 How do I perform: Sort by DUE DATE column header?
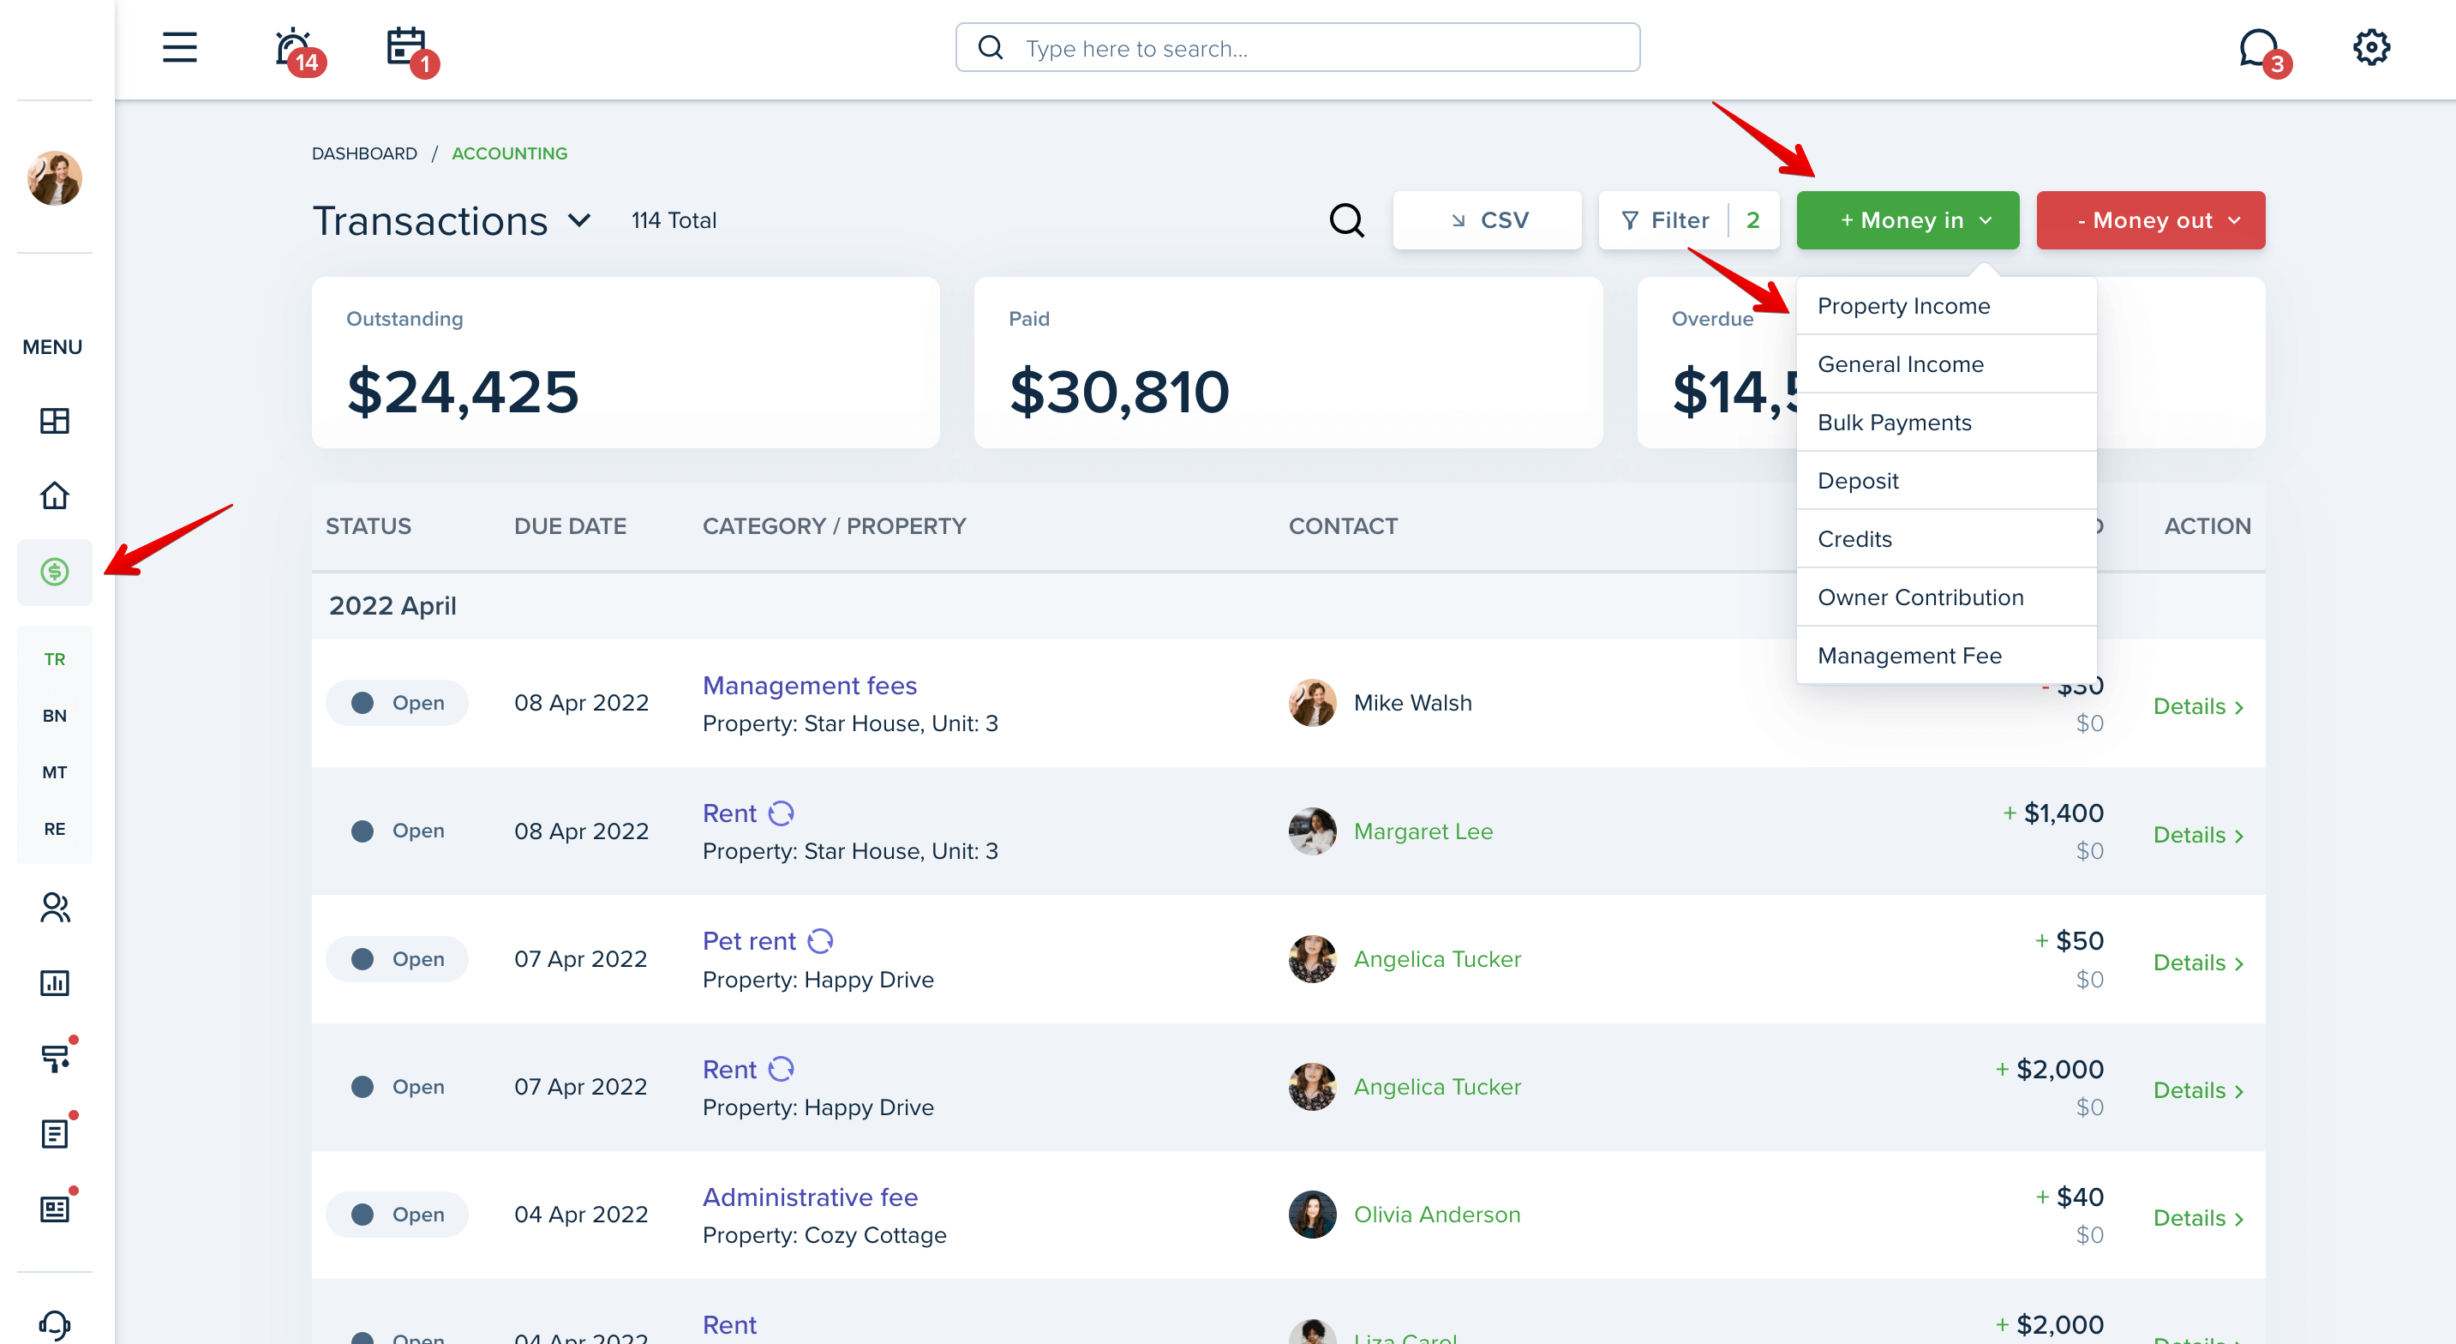570,526
